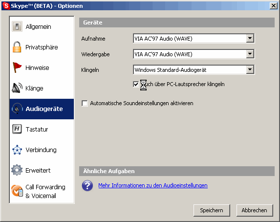Click the Geräte section header
This screenshot has height=222, width=280.
(x=177, y=22)
